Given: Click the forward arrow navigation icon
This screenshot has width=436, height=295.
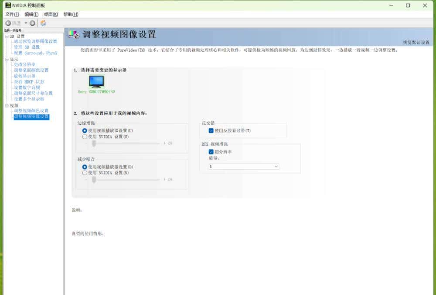Looking at the screenshot, I should tap(32, 23).
